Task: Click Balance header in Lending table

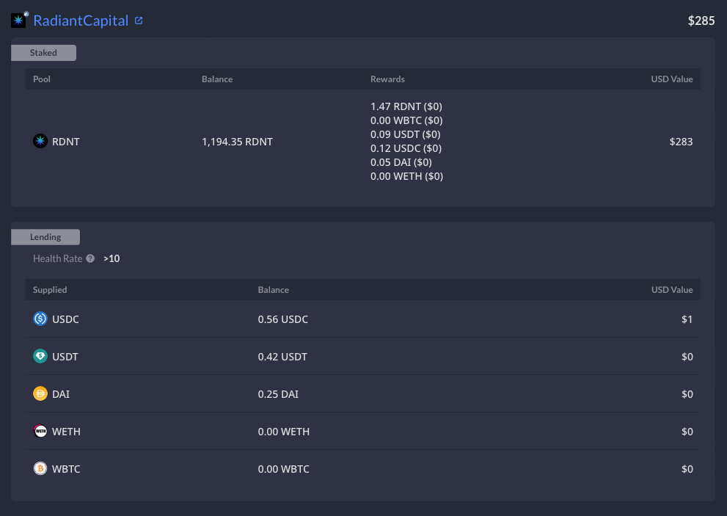Action: [x=274, y=289]
